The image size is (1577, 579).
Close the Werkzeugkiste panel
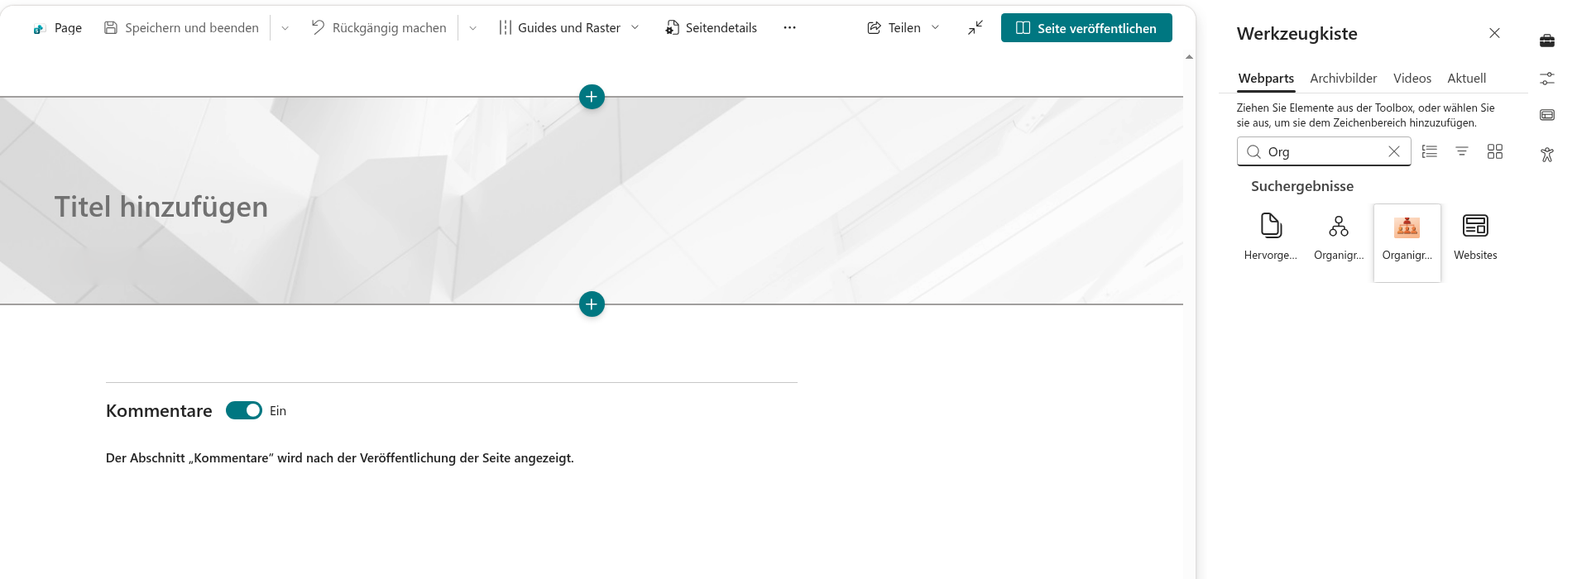pyautogui.click(x=1494, y=33)
